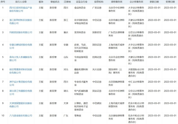
Task: Select the 食品制造业 industry cell
Action: (x=80, y=8)
